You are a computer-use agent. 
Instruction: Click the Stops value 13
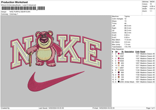(125, 21)
